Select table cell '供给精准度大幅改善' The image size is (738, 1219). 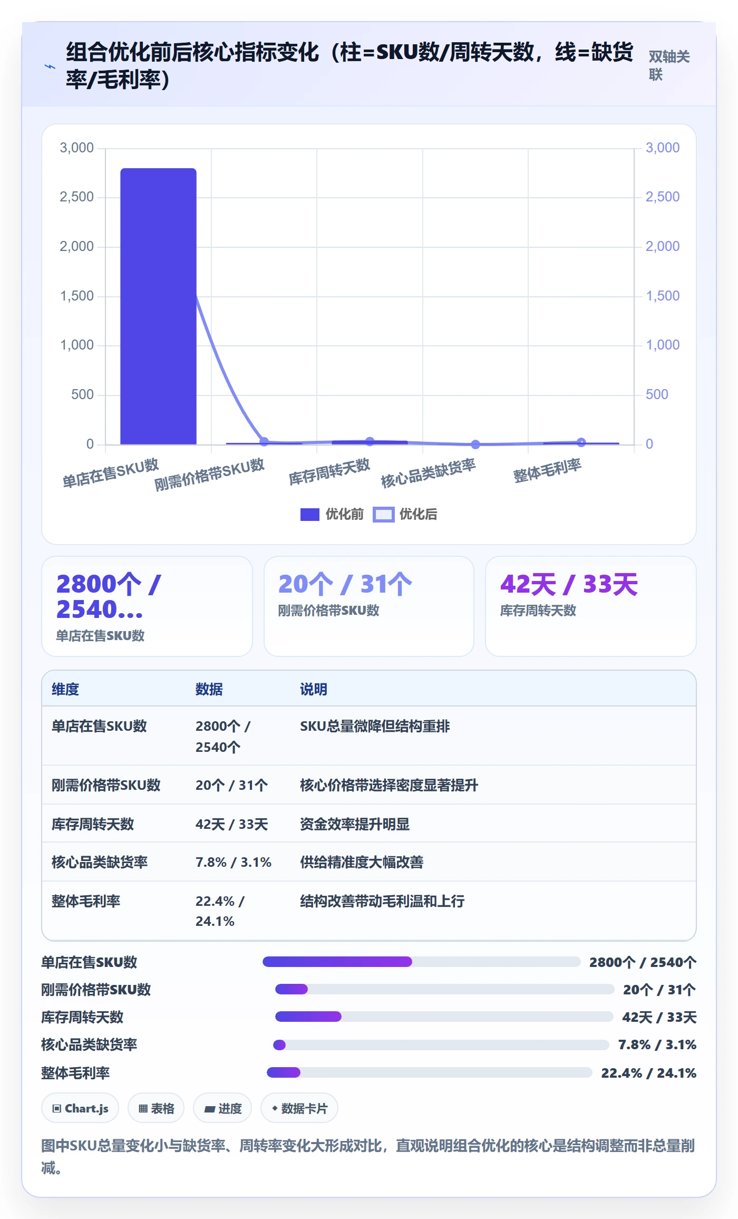362,862
